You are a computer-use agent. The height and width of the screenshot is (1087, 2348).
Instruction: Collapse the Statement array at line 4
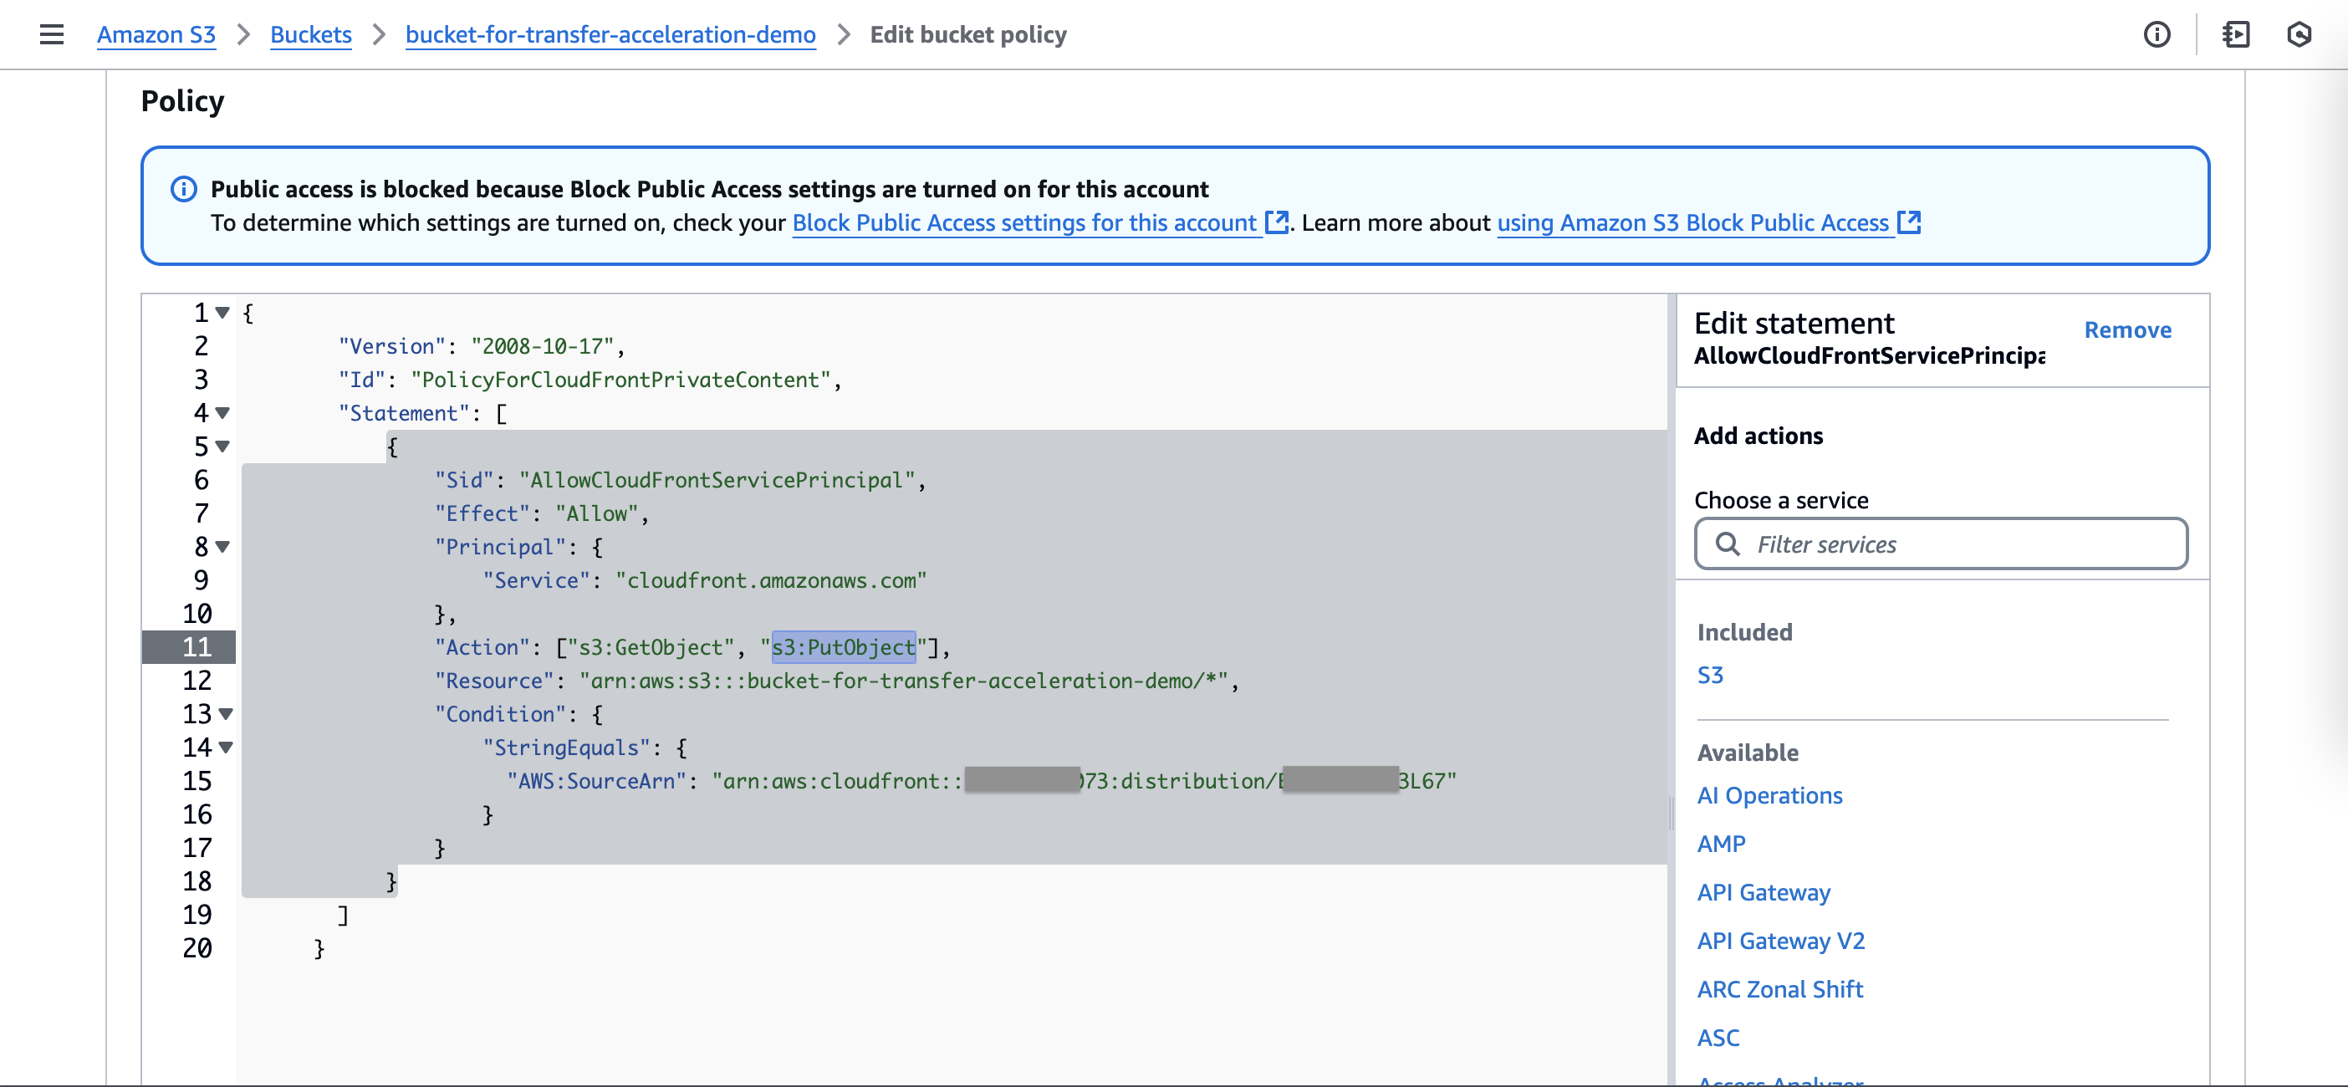point(222,413)
